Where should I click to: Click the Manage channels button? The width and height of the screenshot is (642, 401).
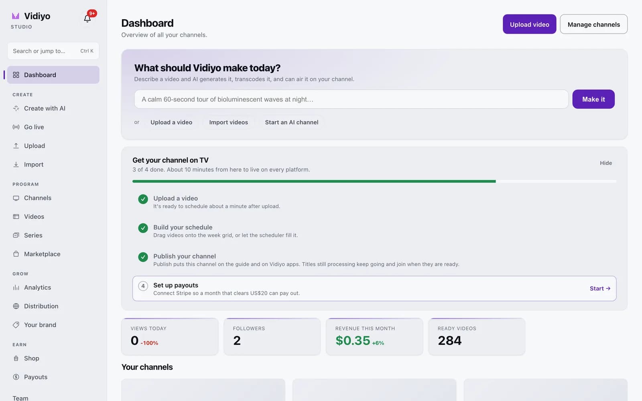593,24
